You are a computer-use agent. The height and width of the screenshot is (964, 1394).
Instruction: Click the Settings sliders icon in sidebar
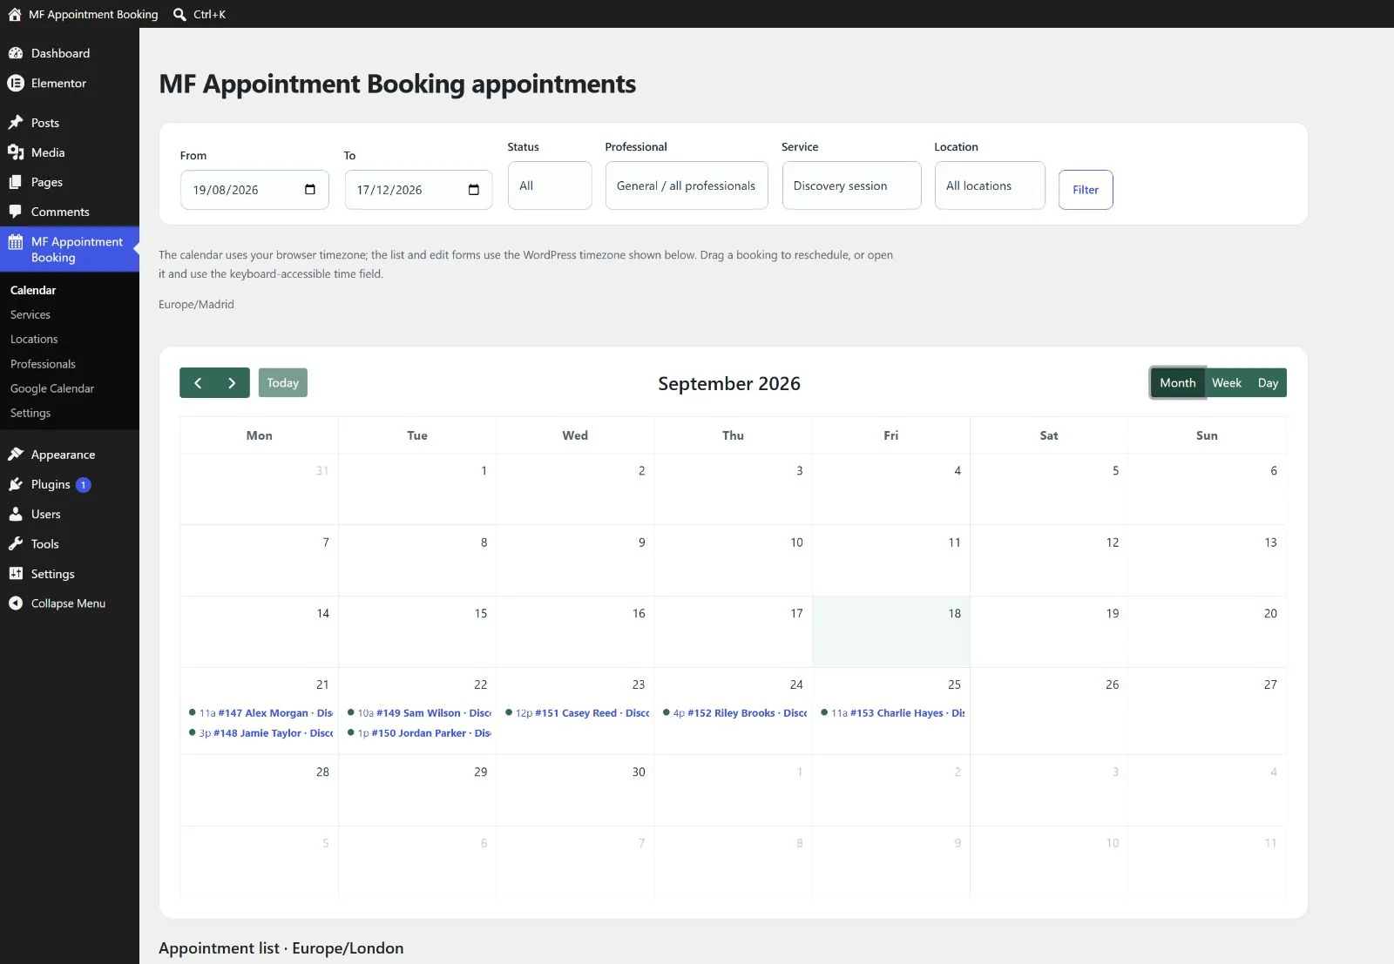point(16,573)
